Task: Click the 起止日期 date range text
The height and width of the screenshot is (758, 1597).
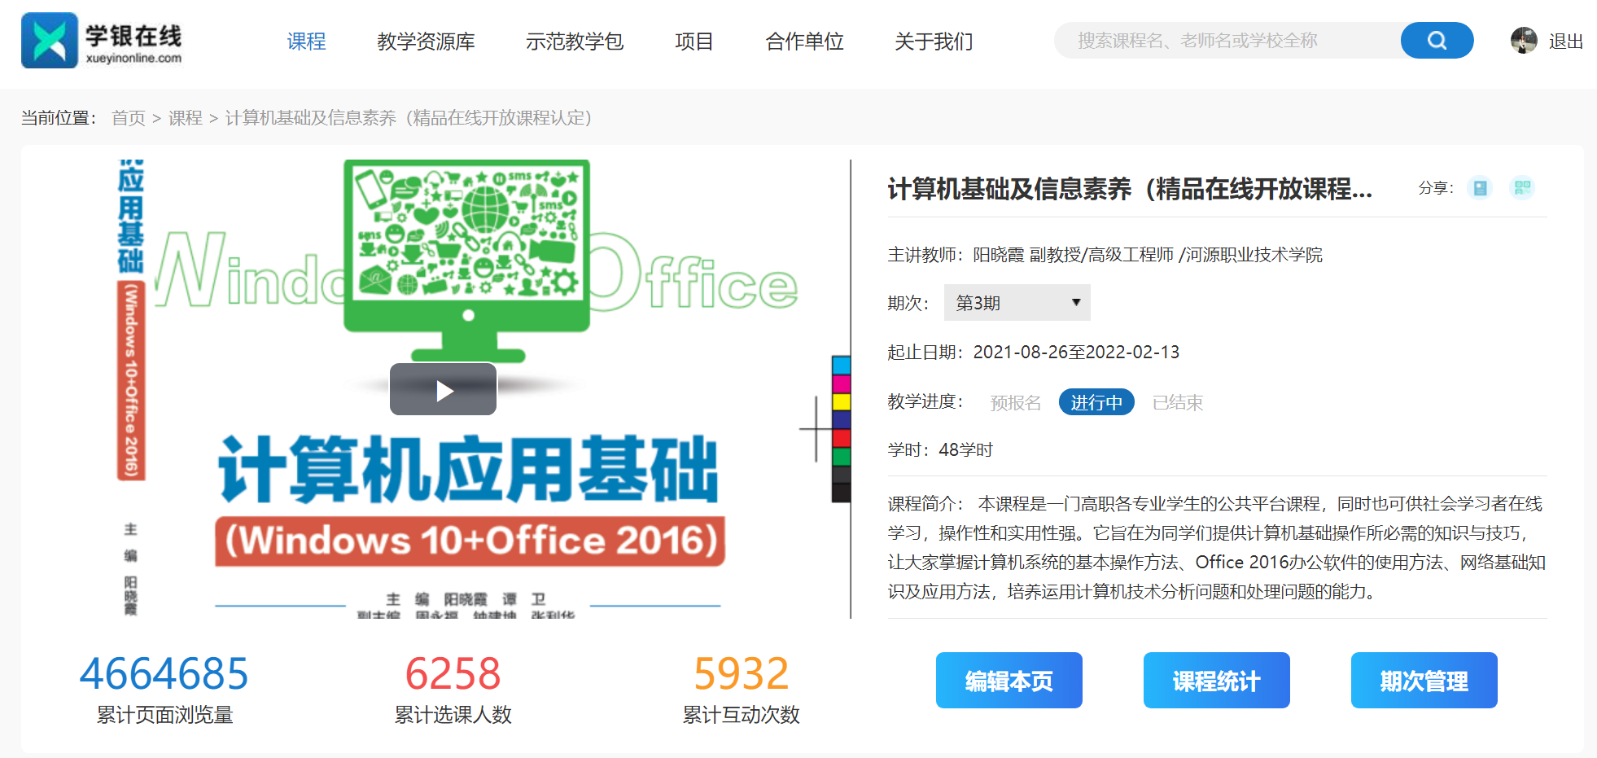Action: pyautogui.click(x=1033, y=352)
